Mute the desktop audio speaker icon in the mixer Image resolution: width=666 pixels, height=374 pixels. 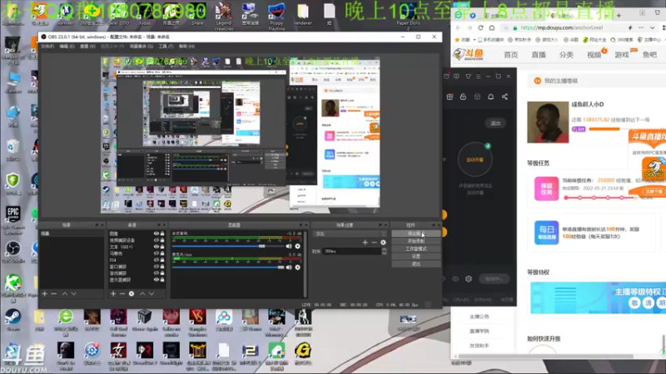289,246
